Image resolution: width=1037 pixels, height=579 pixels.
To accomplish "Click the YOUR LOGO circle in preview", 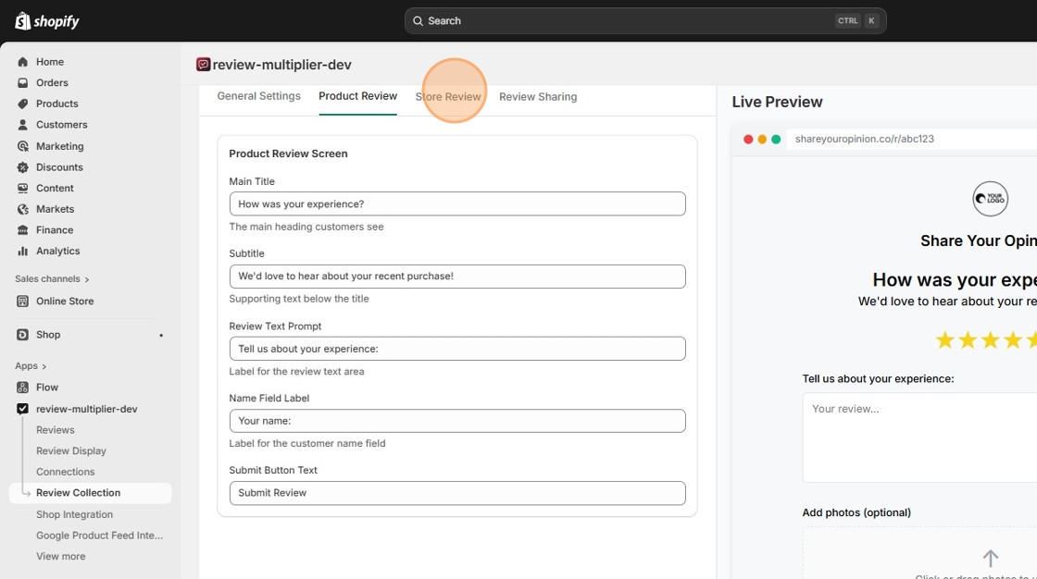I will point(990,198).
